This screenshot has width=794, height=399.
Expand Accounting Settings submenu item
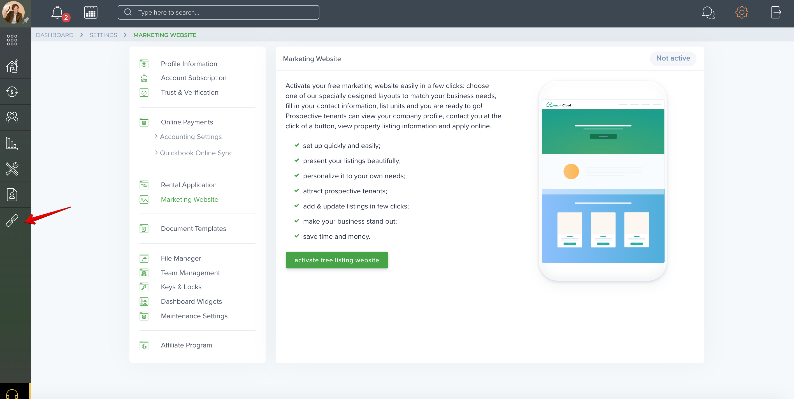(x=188, y=137)
